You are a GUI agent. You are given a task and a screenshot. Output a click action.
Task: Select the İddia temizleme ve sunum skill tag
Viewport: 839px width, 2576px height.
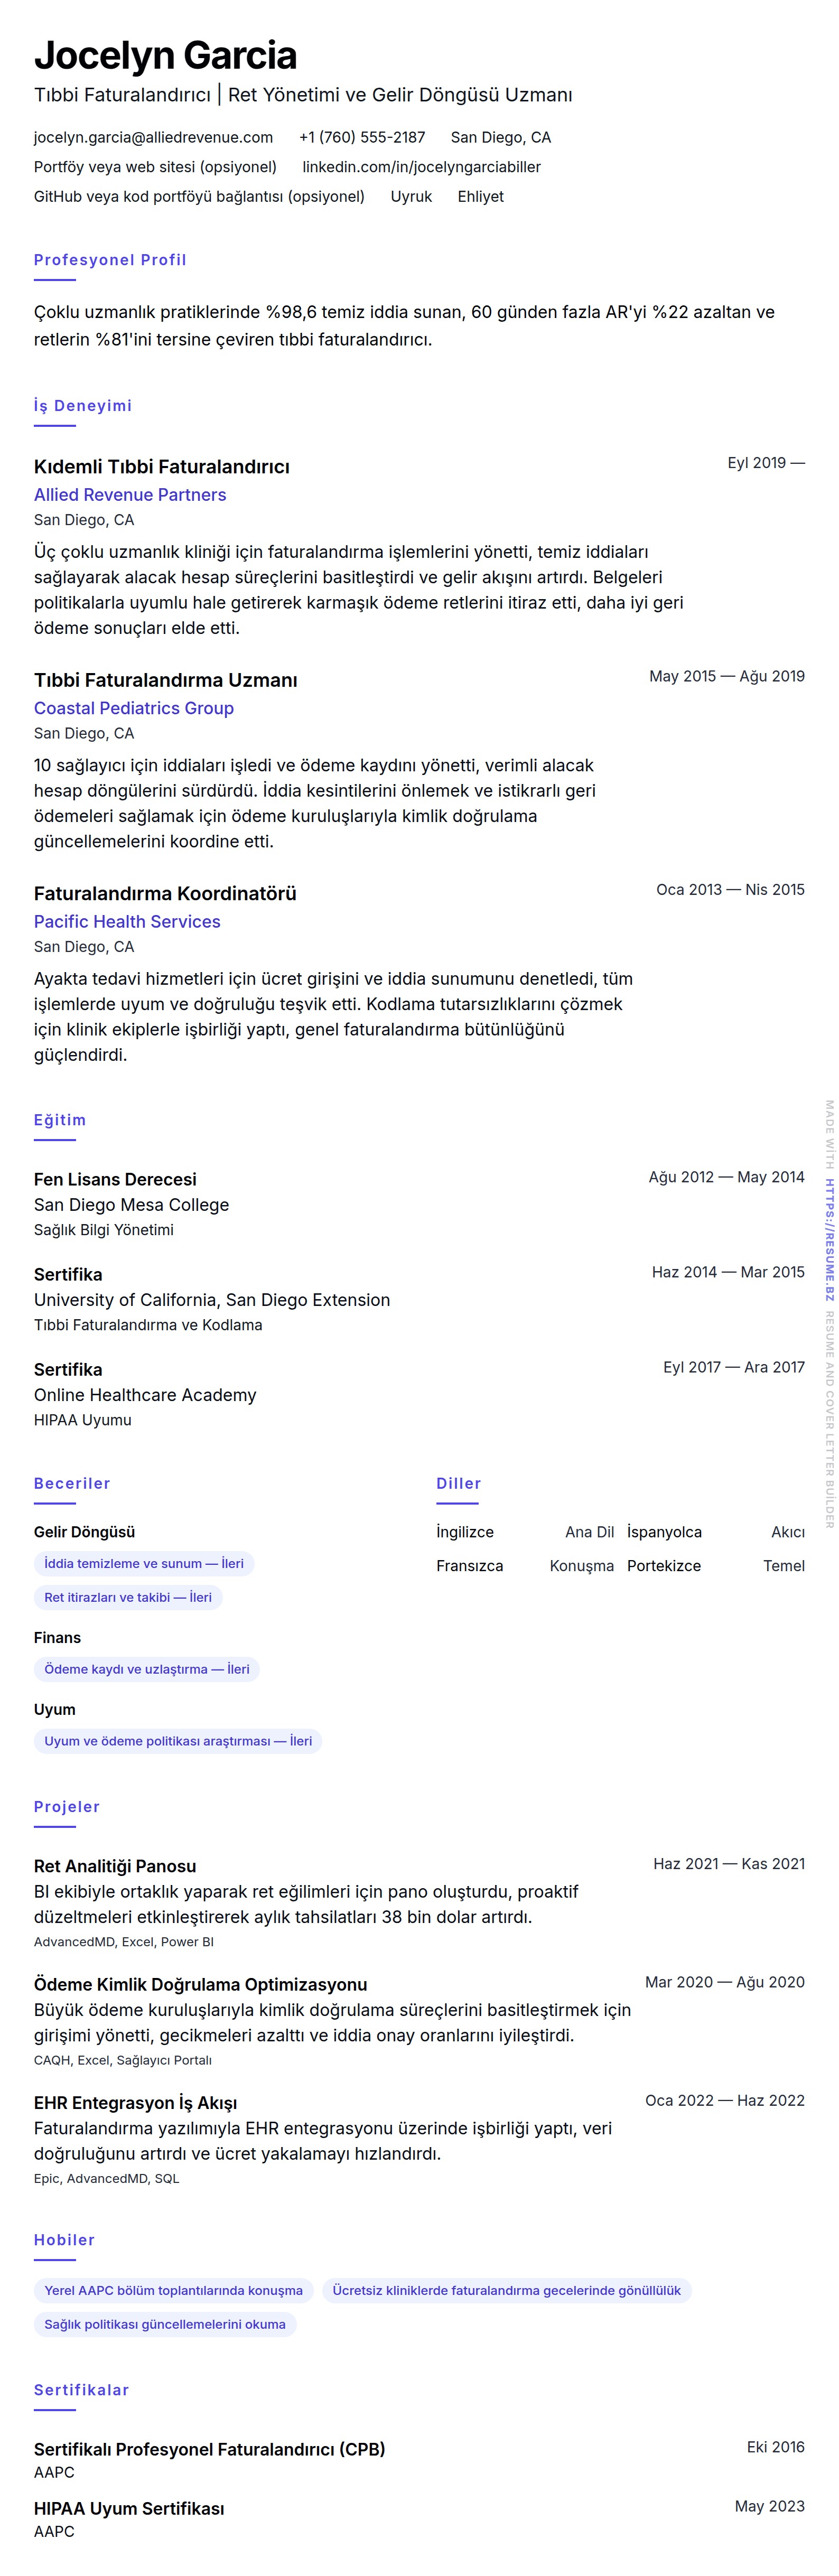click(x=144, y=1563)
